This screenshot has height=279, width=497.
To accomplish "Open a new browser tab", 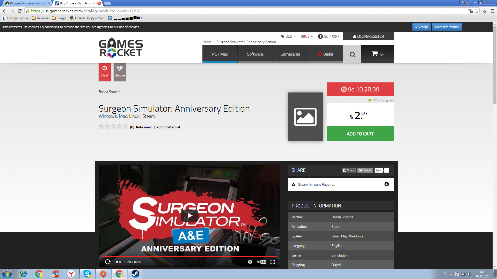I will coord(107,3).
